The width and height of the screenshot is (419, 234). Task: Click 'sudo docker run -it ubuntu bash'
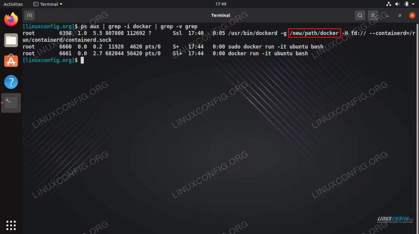coord(275,47)
